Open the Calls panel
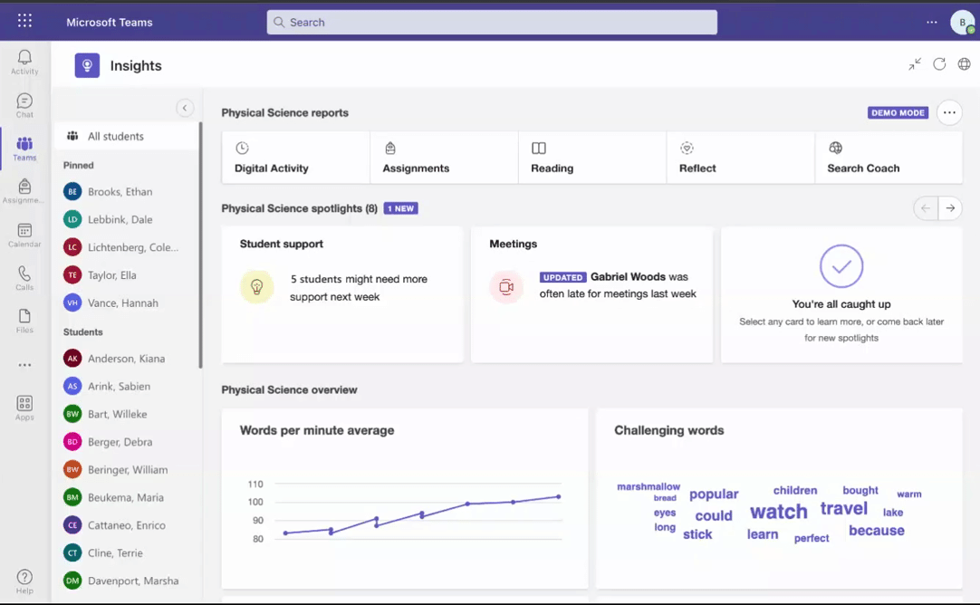 pyautogui.click(x=24, y=277)
